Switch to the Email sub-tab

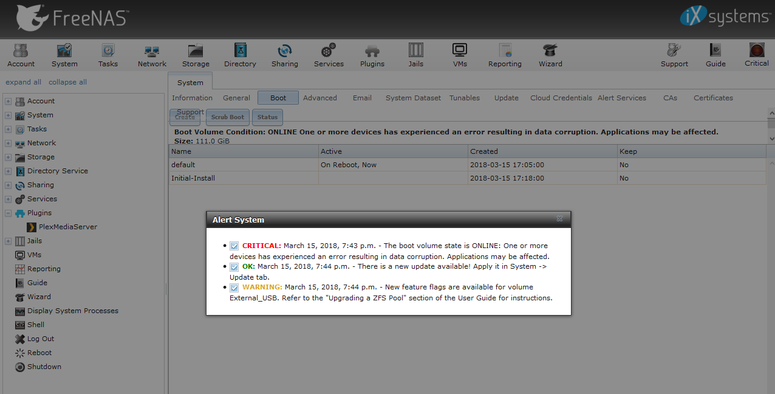coord(362,98)
